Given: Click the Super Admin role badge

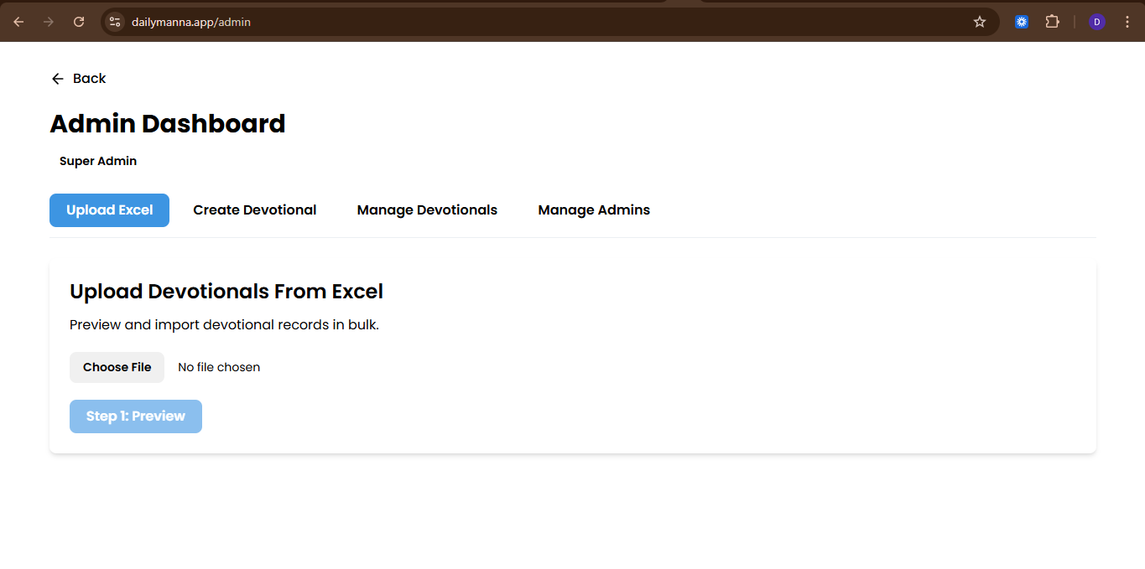Looking at the screenshot, I should 98,161.
